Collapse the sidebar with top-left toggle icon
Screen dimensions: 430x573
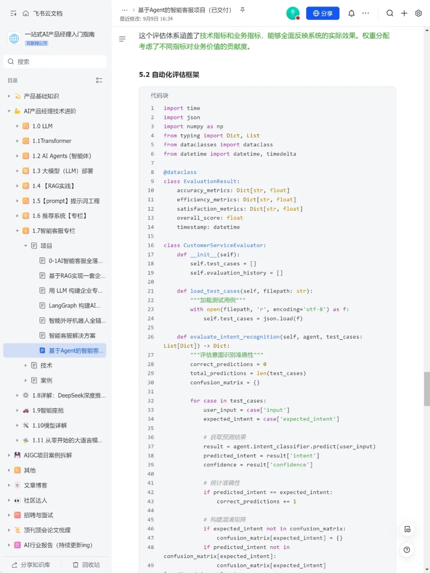pos(13,14)
